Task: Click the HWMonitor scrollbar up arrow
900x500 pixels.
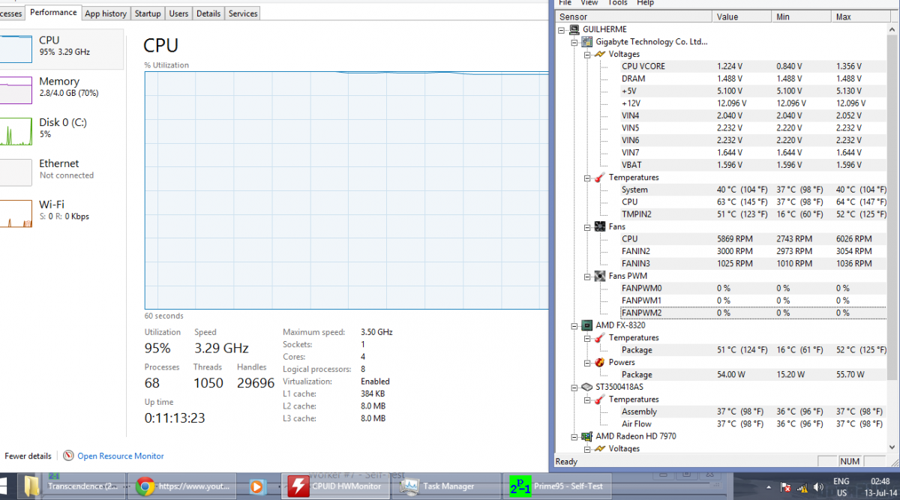Action: 892,30
